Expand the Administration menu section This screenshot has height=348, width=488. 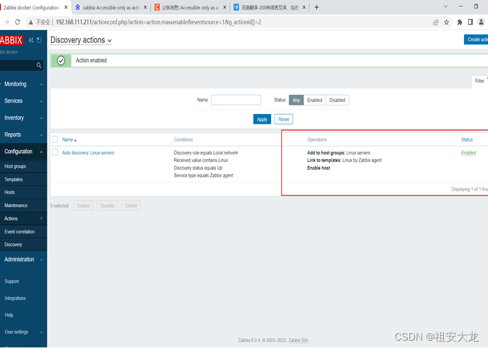tap(23, 259)
